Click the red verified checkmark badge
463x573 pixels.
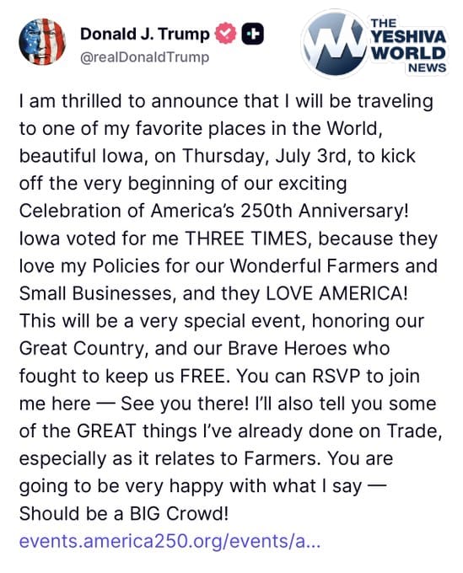(225, 33)
